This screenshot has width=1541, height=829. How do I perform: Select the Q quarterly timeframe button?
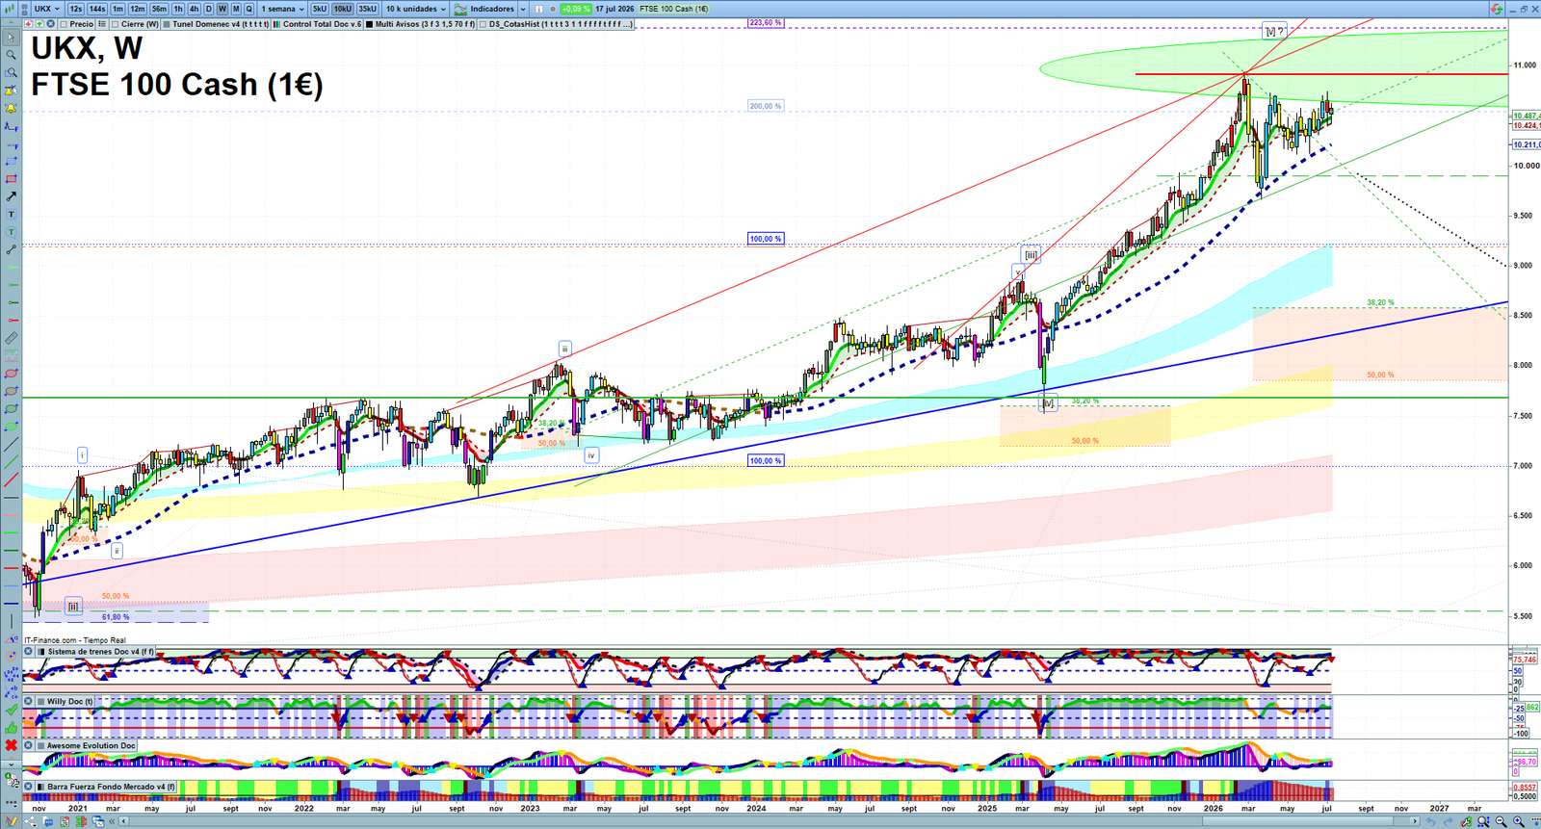pyautogui.click(x=248, y=9)
